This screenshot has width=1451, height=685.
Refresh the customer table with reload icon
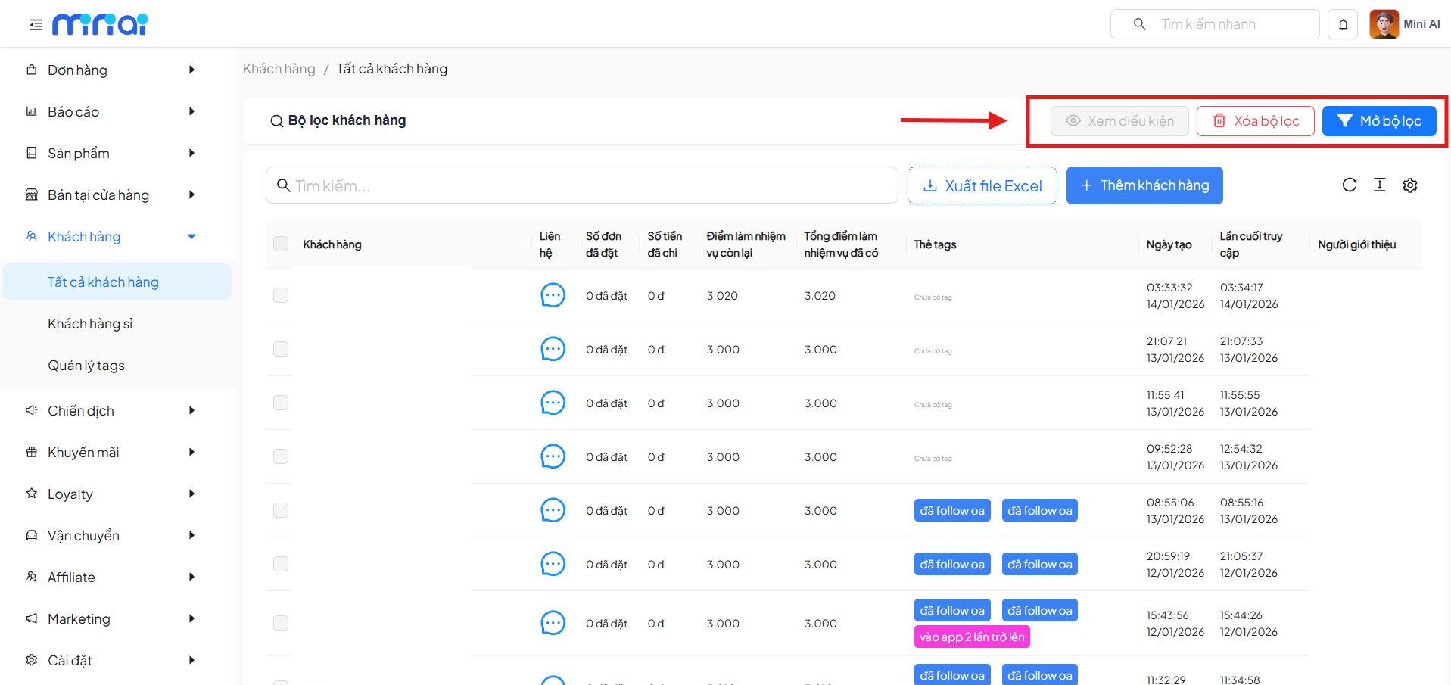click(1349, 185)
